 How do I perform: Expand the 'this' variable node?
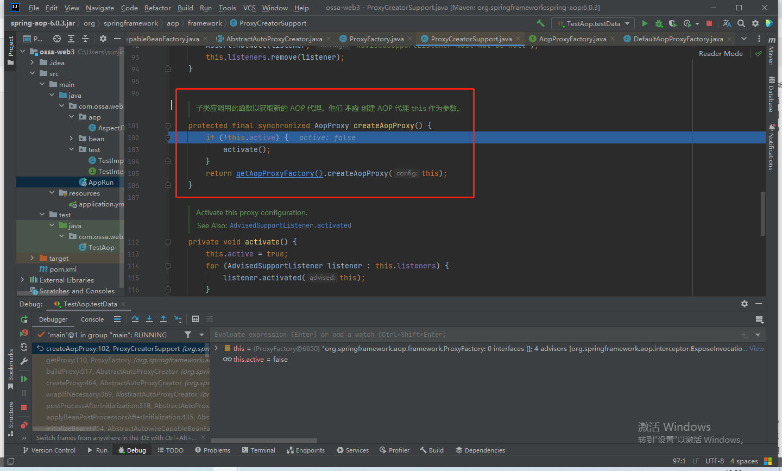tap(217, 348)
